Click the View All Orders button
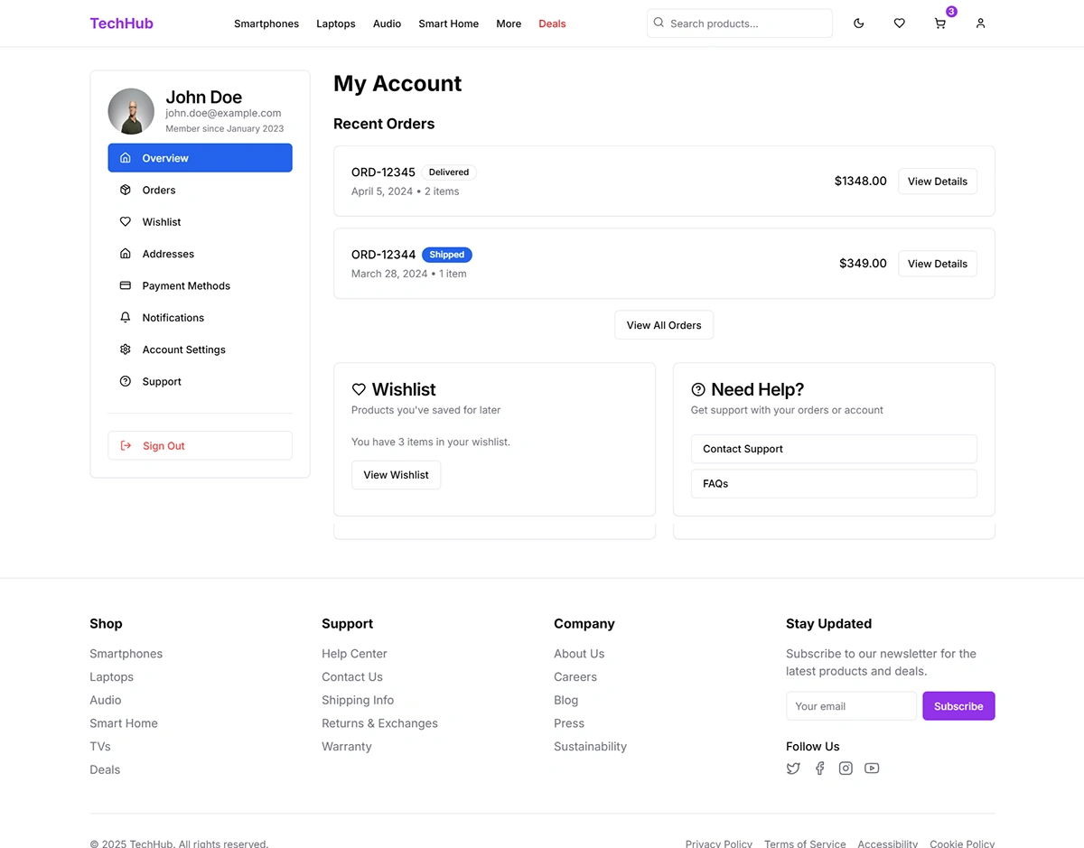Viewport: 1084px width, 848px height. tap(664, 325)
